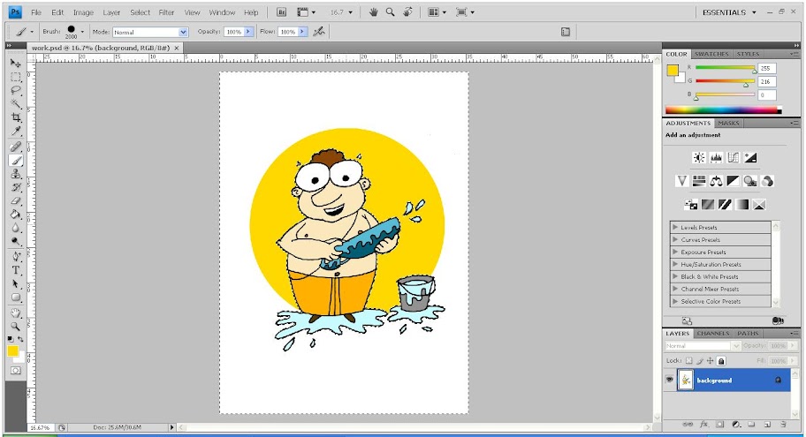The image size is (806, 437).
Task: Select the Dodge tool
Action: pyautogui.click(x=16, y=241)
